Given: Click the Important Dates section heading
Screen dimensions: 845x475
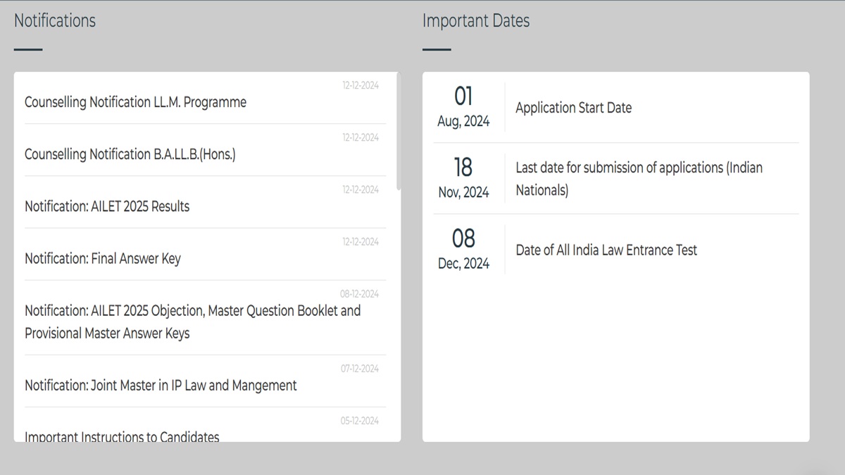Looking at the screenshot, I should (x=476, y=20).
